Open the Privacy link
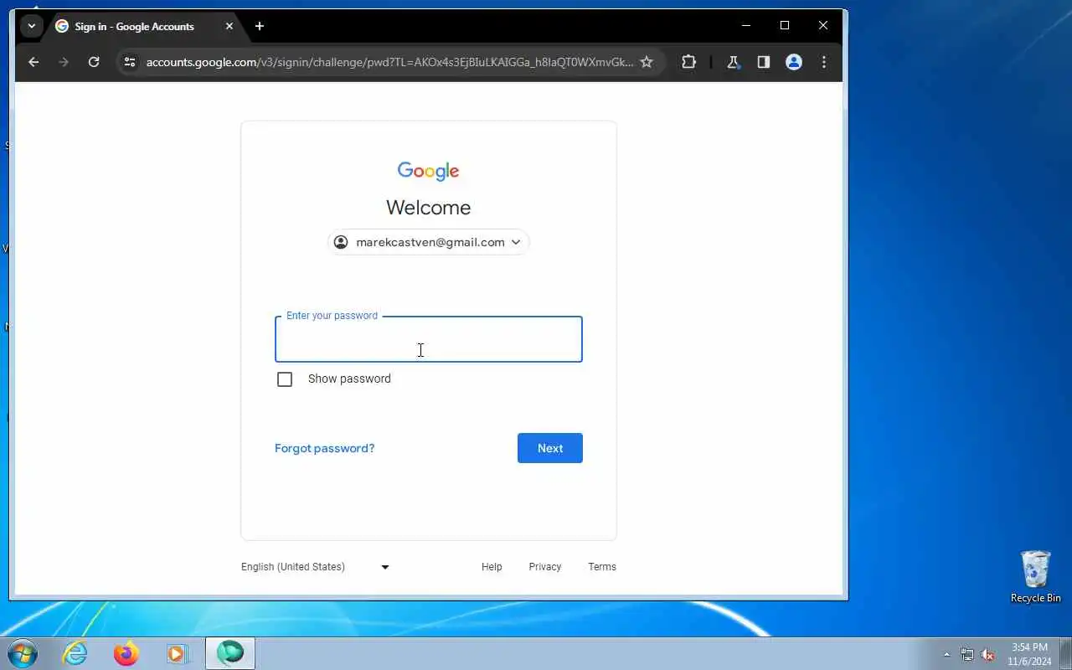1072x670 pixels. tap(545, 567)
